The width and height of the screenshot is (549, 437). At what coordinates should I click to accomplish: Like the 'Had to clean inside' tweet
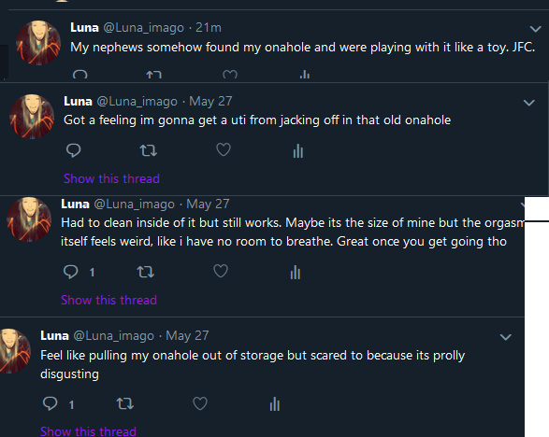[221, 271]
